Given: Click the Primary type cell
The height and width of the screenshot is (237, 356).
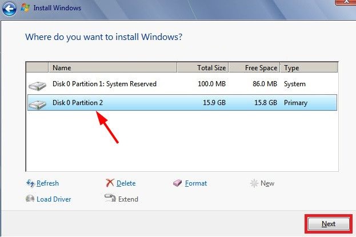Looking at the screenshot, I should tap(295, 103).
